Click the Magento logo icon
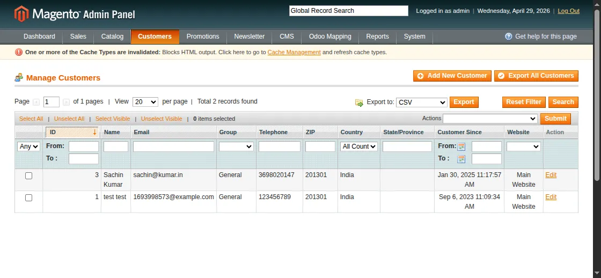 click(x=21, y=14)
